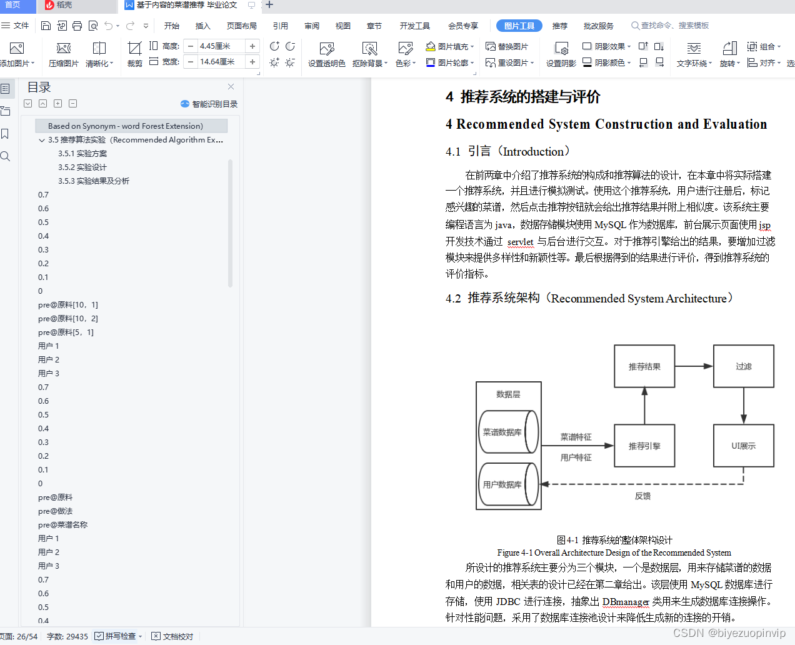The height and width of the screenshot is (645, 795).
Task: Click the Print icon in quick access toolbar
Action: (x=77, y=26)
